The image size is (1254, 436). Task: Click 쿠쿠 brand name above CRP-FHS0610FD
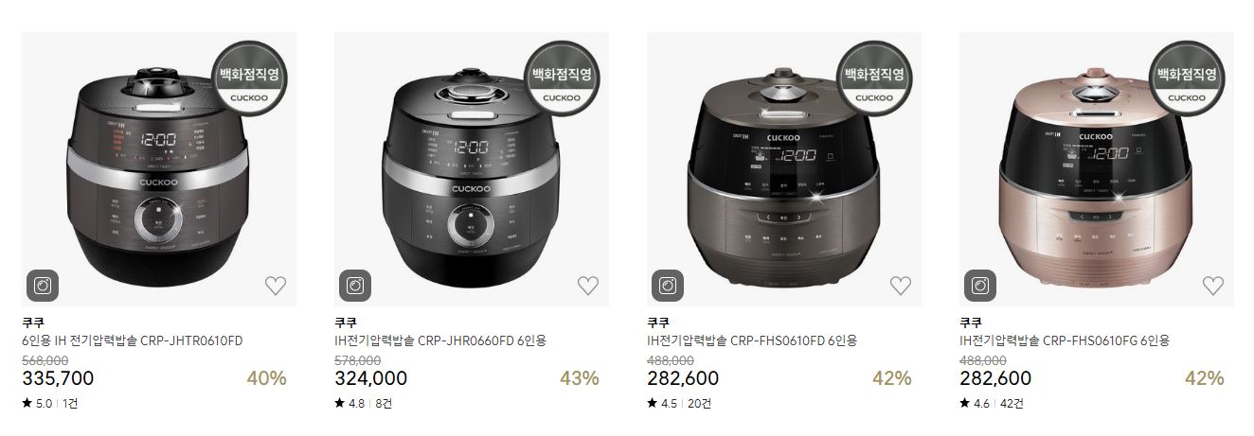(657, 322)
